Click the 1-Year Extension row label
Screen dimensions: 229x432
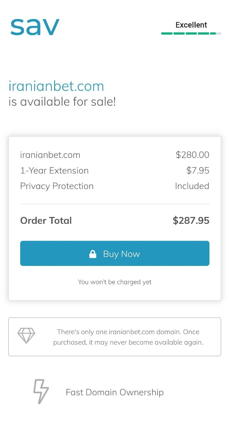coord(54,171)
